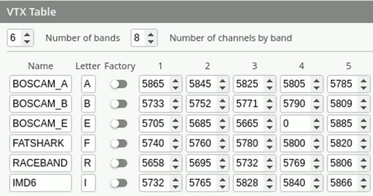Select the IMD6 letter field I
373x196 pixels.
click(x=88, y=183)
